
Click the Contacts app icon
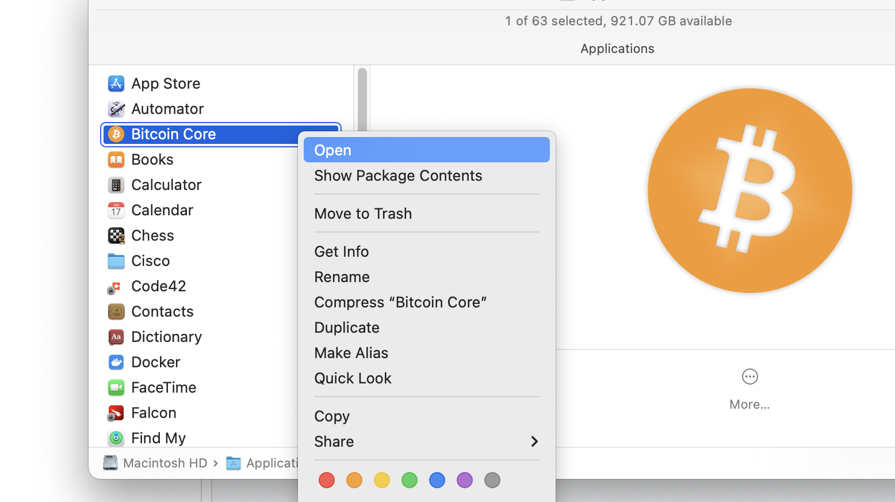pos(116,311)
